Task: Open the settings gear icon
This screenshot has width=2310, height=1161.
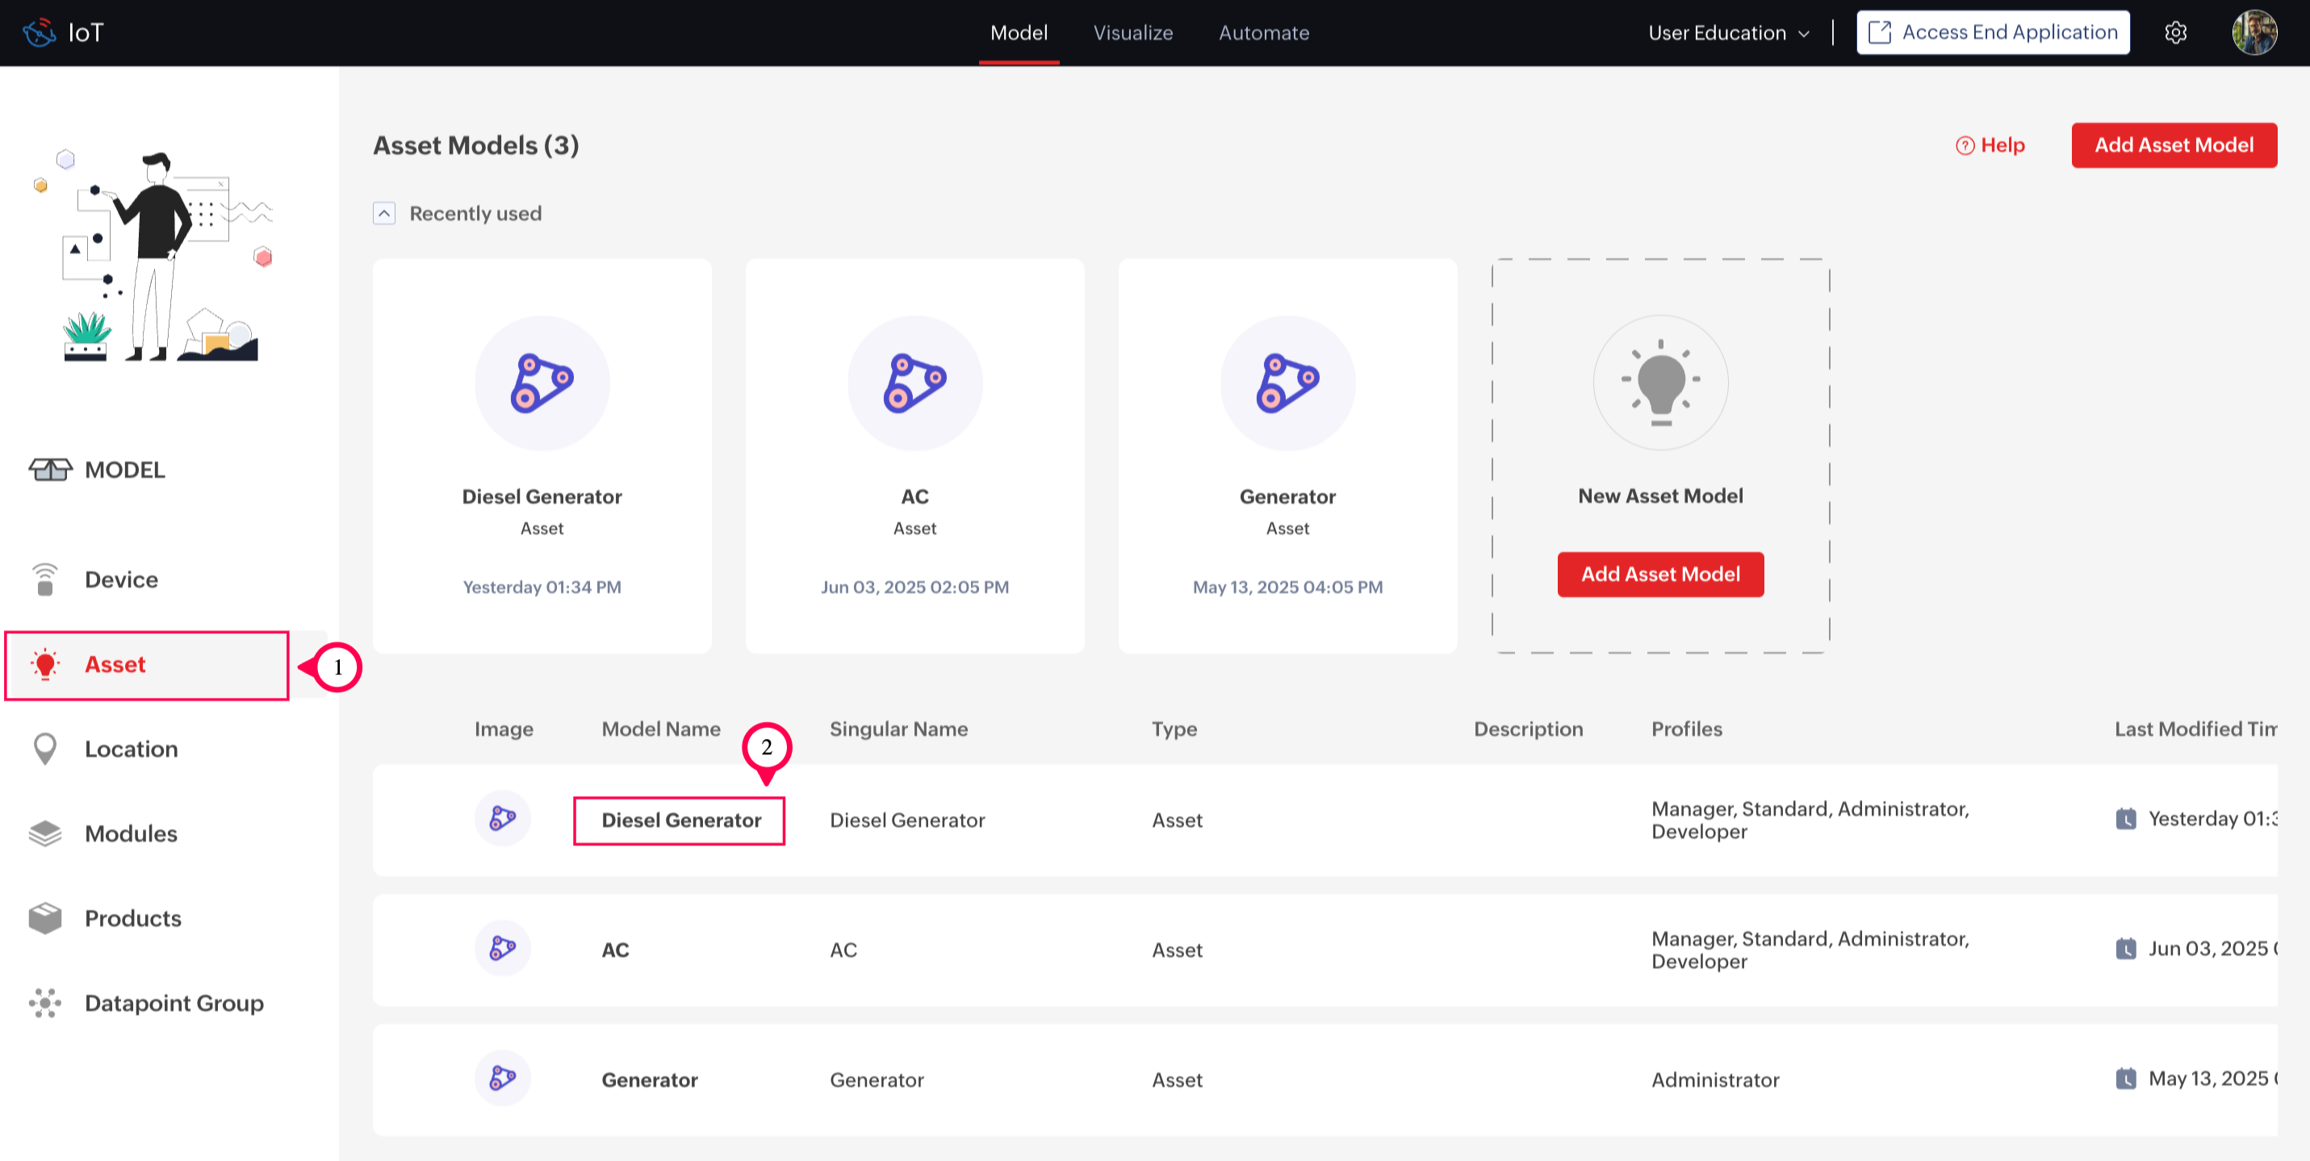Action: [x=2175, y=32]
